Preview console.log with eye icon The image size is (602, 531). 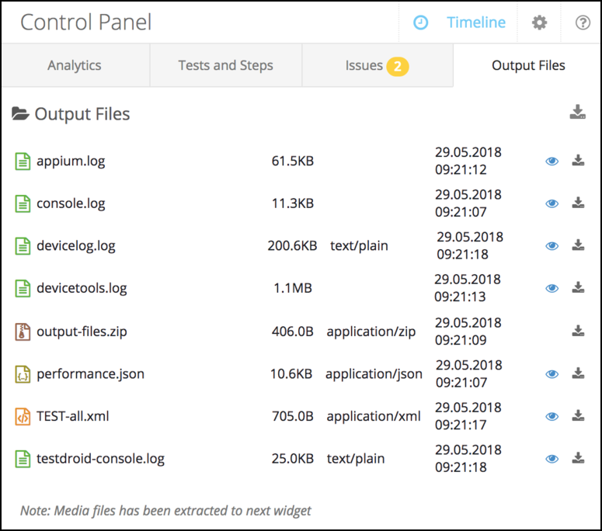[552, 203]
